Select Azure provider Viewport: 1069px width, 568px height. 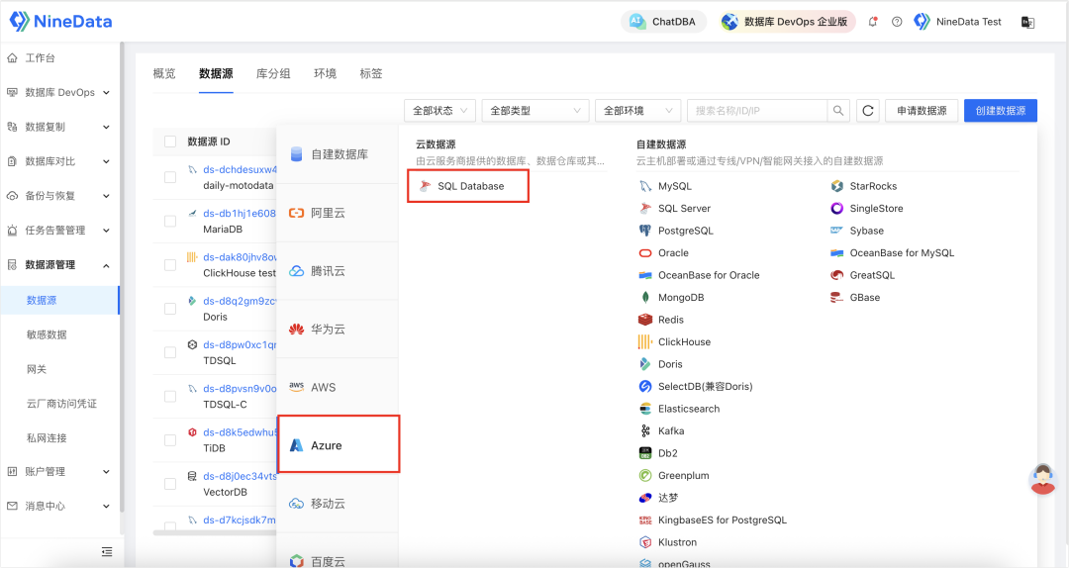click(339, 445)
